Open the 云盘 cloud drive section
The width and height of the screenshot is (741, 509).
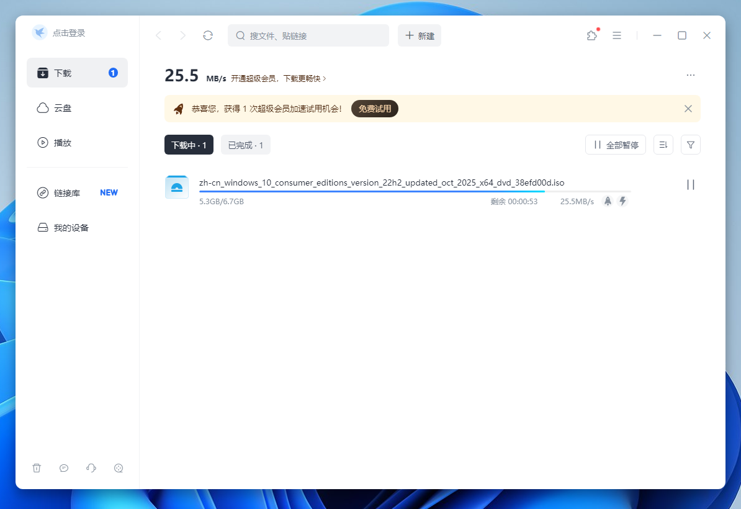77,108
